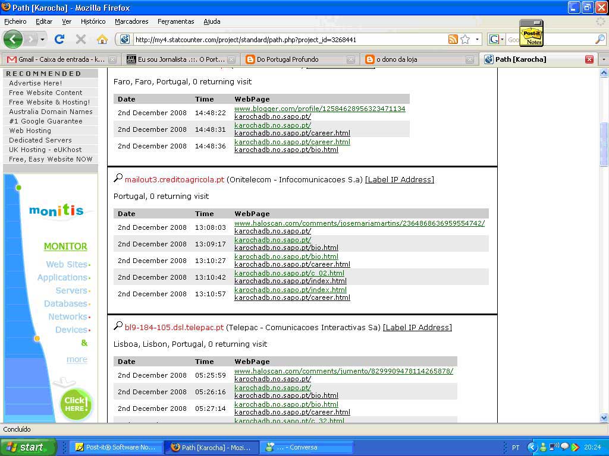609x456 pixels.
Task: Open Free Website Content link
Action: pos(45,93)
